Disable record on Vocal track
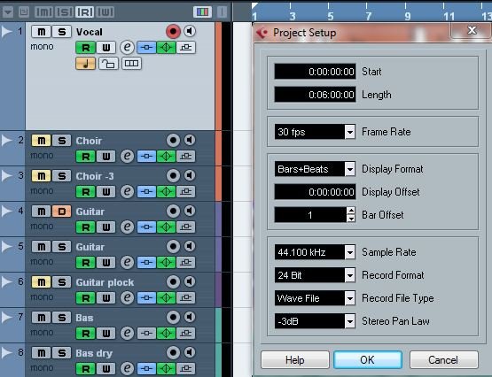 tap(173, 31)
